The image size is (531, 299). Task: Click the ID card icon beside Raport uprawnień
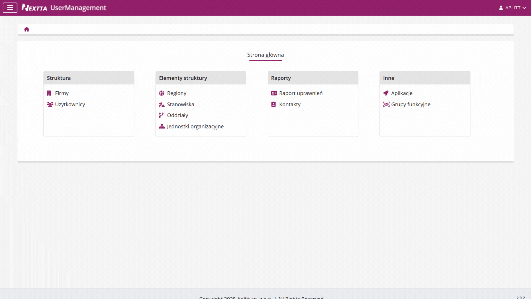tap(274, 93)
